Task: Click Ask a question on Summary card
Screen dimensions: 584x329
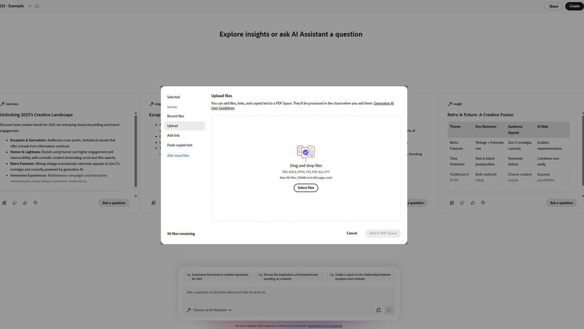Action: tap(114, 203)
